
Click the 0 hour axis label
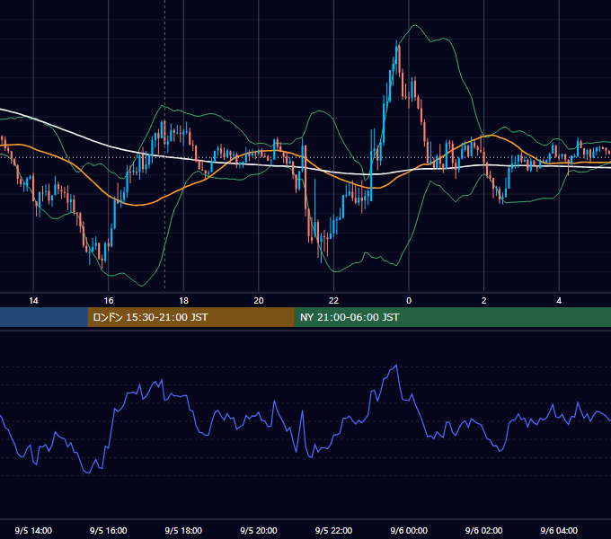409,301
